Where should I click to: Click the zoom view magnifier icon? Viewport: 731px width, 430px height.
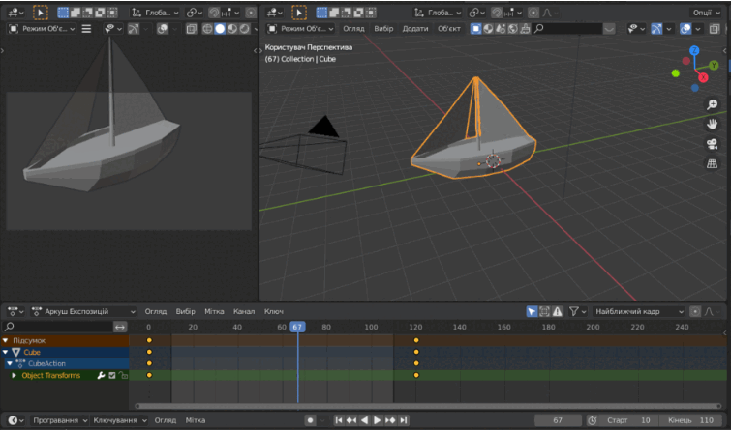712,104
